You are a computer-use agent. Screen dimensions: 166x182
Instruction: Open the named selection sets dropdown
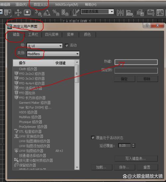[97, 12]
